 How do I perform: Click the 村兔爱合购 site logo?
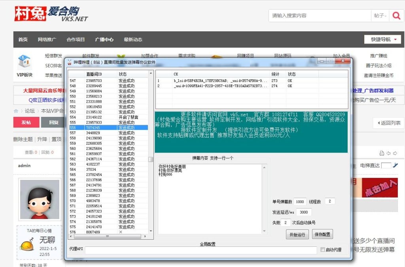point(51,14)
